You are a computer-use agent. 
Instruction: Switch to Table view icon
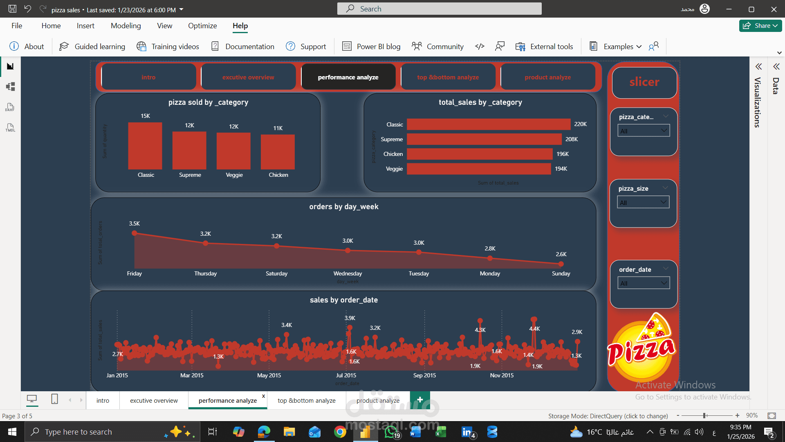pos(10,87)
